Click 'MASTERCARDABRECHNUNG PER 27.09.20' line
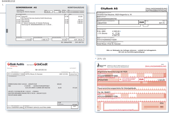The height and width of the screenshot is (113, 169). coord(27,93)
